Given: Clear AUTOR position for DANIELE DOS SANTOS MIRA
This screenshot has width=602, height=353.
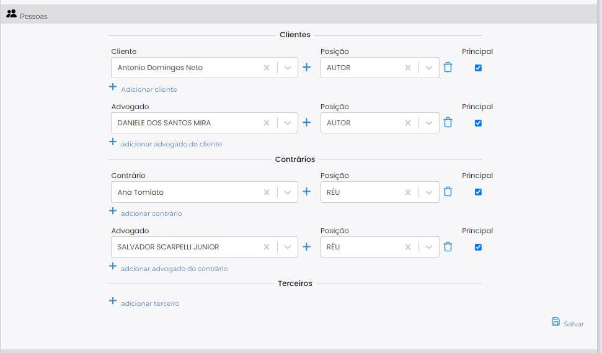Looking at the screenshot, I should click(408, 123).
